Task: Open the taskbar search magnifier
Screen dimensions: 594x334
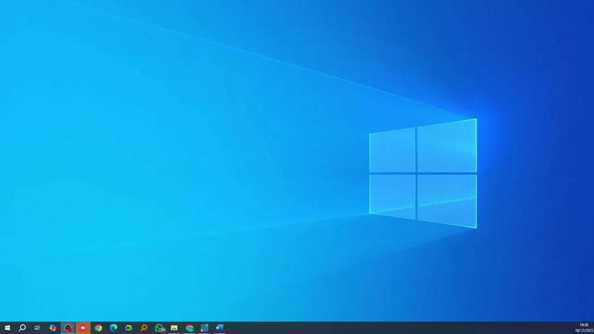Action: coord(22,328)
